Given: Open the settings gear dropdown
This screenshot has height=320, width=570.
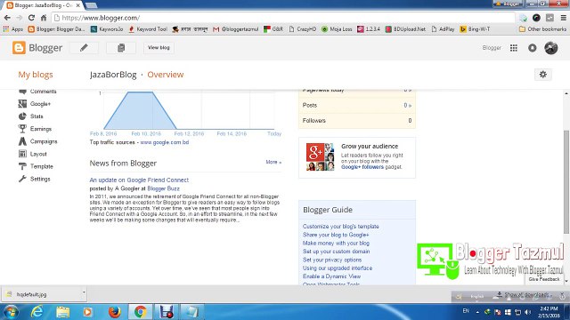Looking at the screenshot, I should point(543,75).
